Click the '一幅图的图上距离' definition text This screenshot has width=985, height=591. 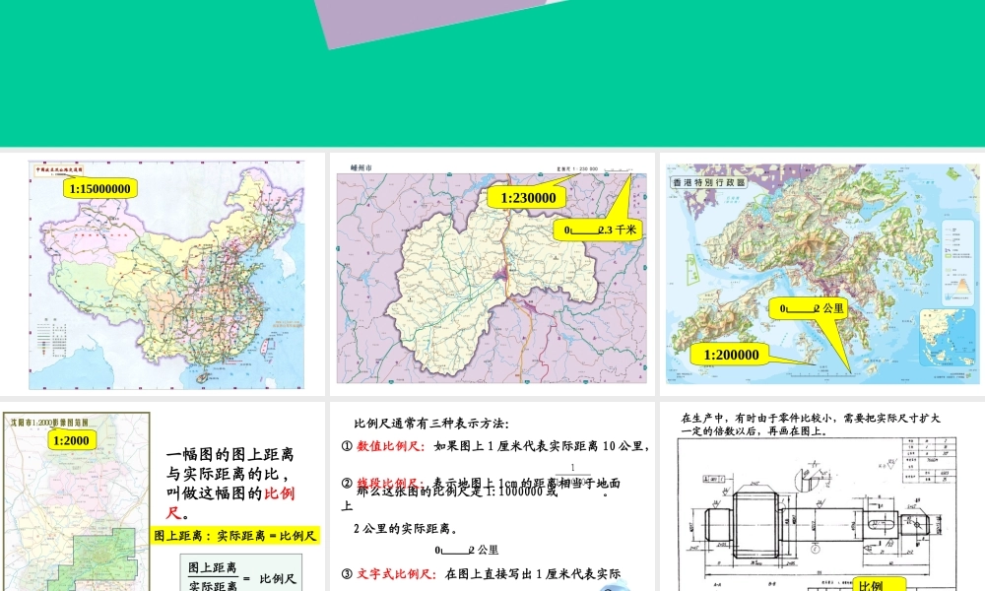click(230, 483)
